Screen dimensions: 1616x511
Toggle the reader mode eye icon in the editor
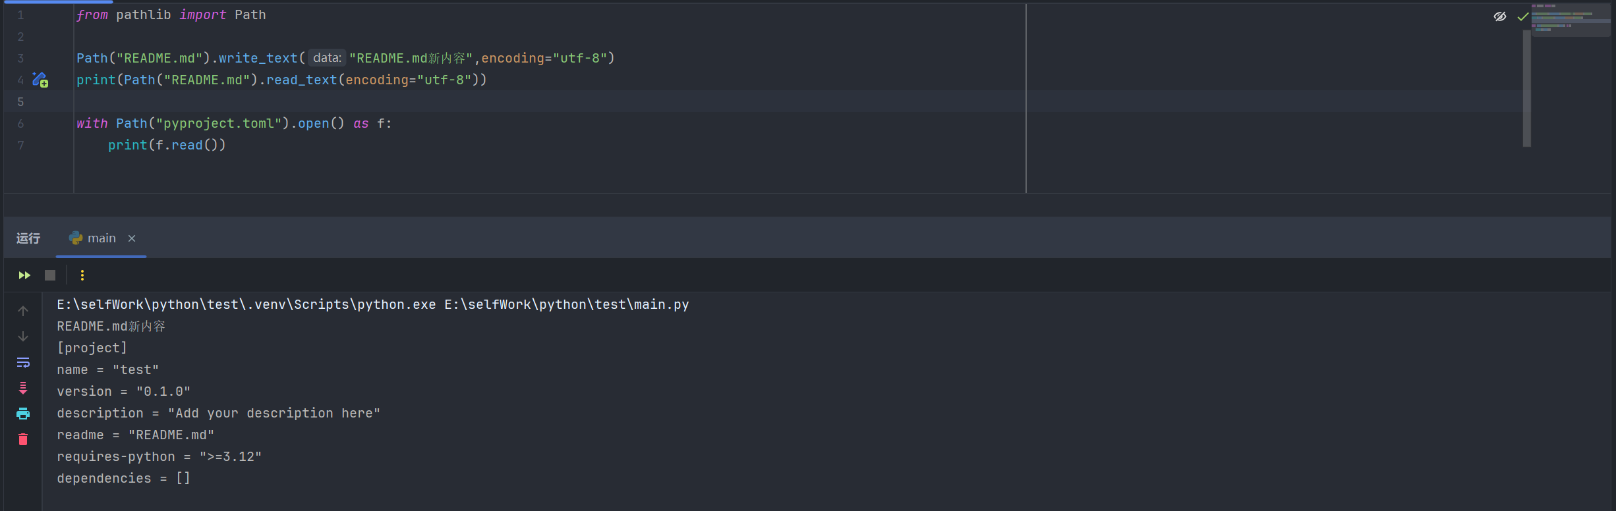tap(1500, 16)
